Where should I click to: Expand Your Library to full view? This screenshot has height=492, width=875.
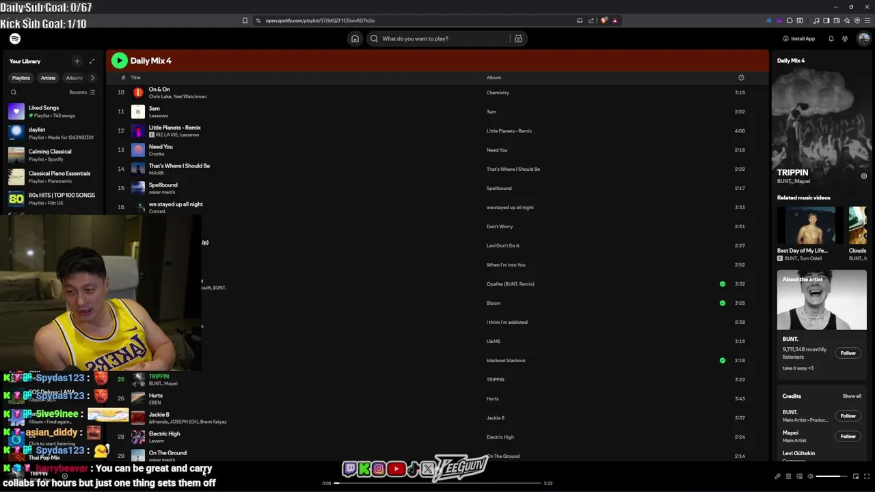click(x=92, y=61)
